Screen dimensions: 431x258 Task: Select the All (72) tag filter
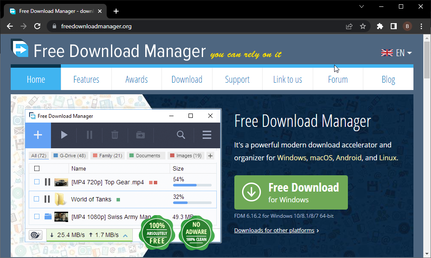(39, 156)
